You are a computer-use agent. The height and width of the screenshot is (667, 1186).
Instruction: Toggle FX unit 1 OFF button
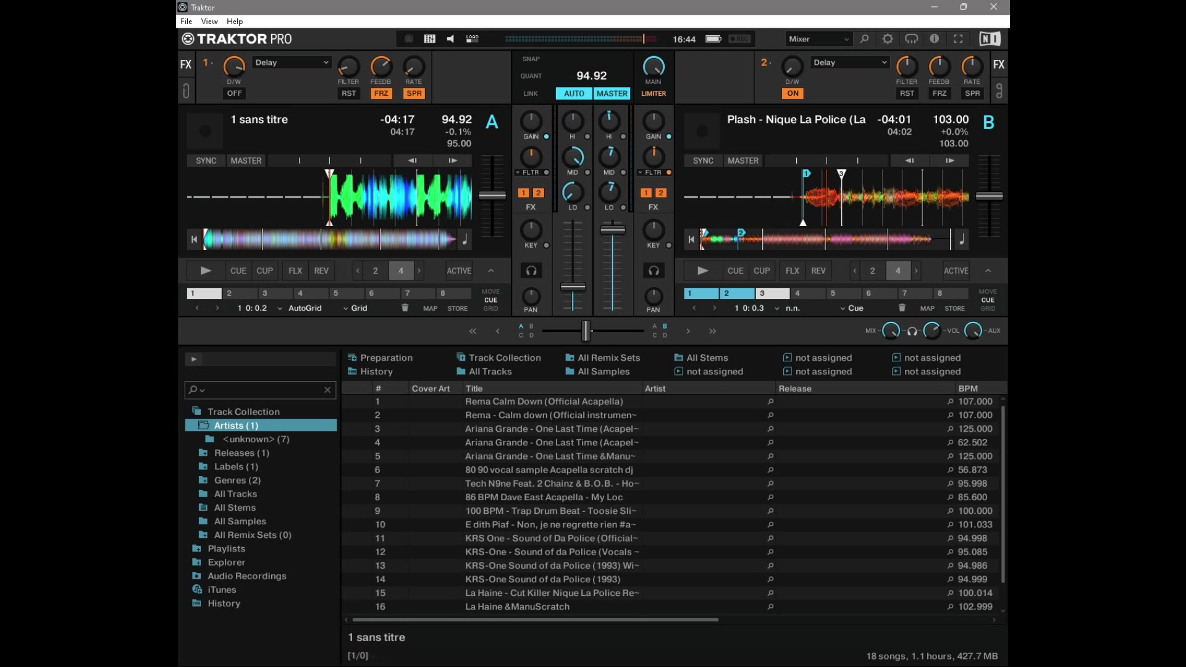[x=234, y=93]
